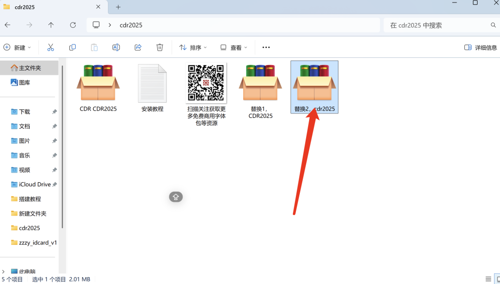Click the Rename icon in the toolbar
The image size is (500, 284).
click(116, 47)
